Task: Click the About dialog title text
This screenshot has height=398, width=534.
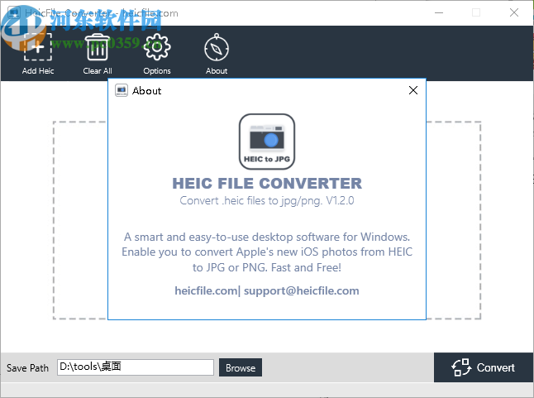Action: (147, 91)
